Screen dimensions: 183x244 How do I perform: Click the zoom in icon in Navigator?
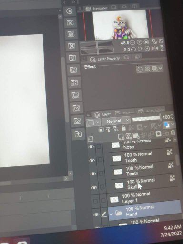[139, 42]
